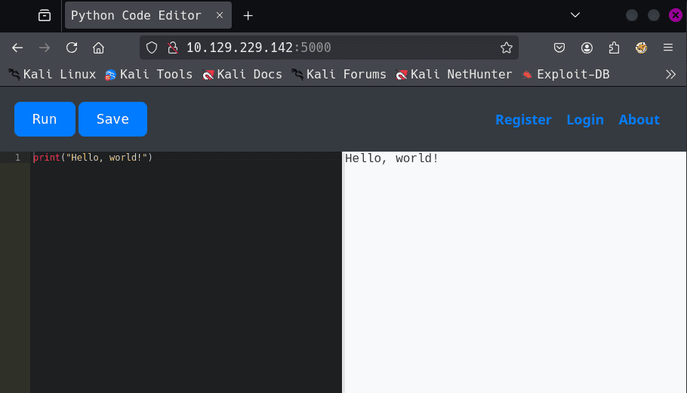
Task: Click the browser back arrow
Action: [18, 48]
